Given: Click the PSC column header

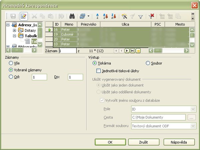Looking at the screenshot, I should pos(158,24).
